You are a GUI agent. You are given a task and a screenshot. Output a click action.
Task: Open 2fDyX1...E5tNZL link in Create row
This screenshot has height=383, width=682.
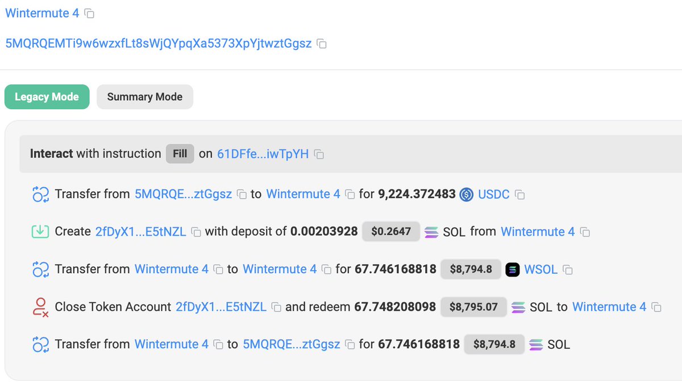click(x=140, y=232)
